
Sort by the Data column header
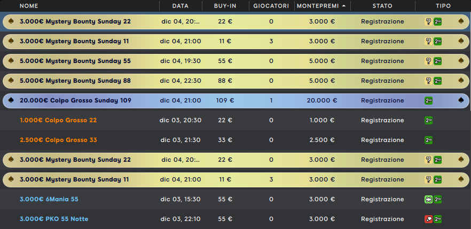point(180,6)
